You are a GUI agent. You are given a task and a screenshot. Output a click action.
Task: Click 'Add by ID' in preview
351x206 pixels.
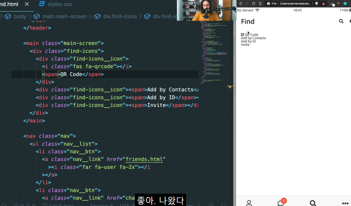248,41
